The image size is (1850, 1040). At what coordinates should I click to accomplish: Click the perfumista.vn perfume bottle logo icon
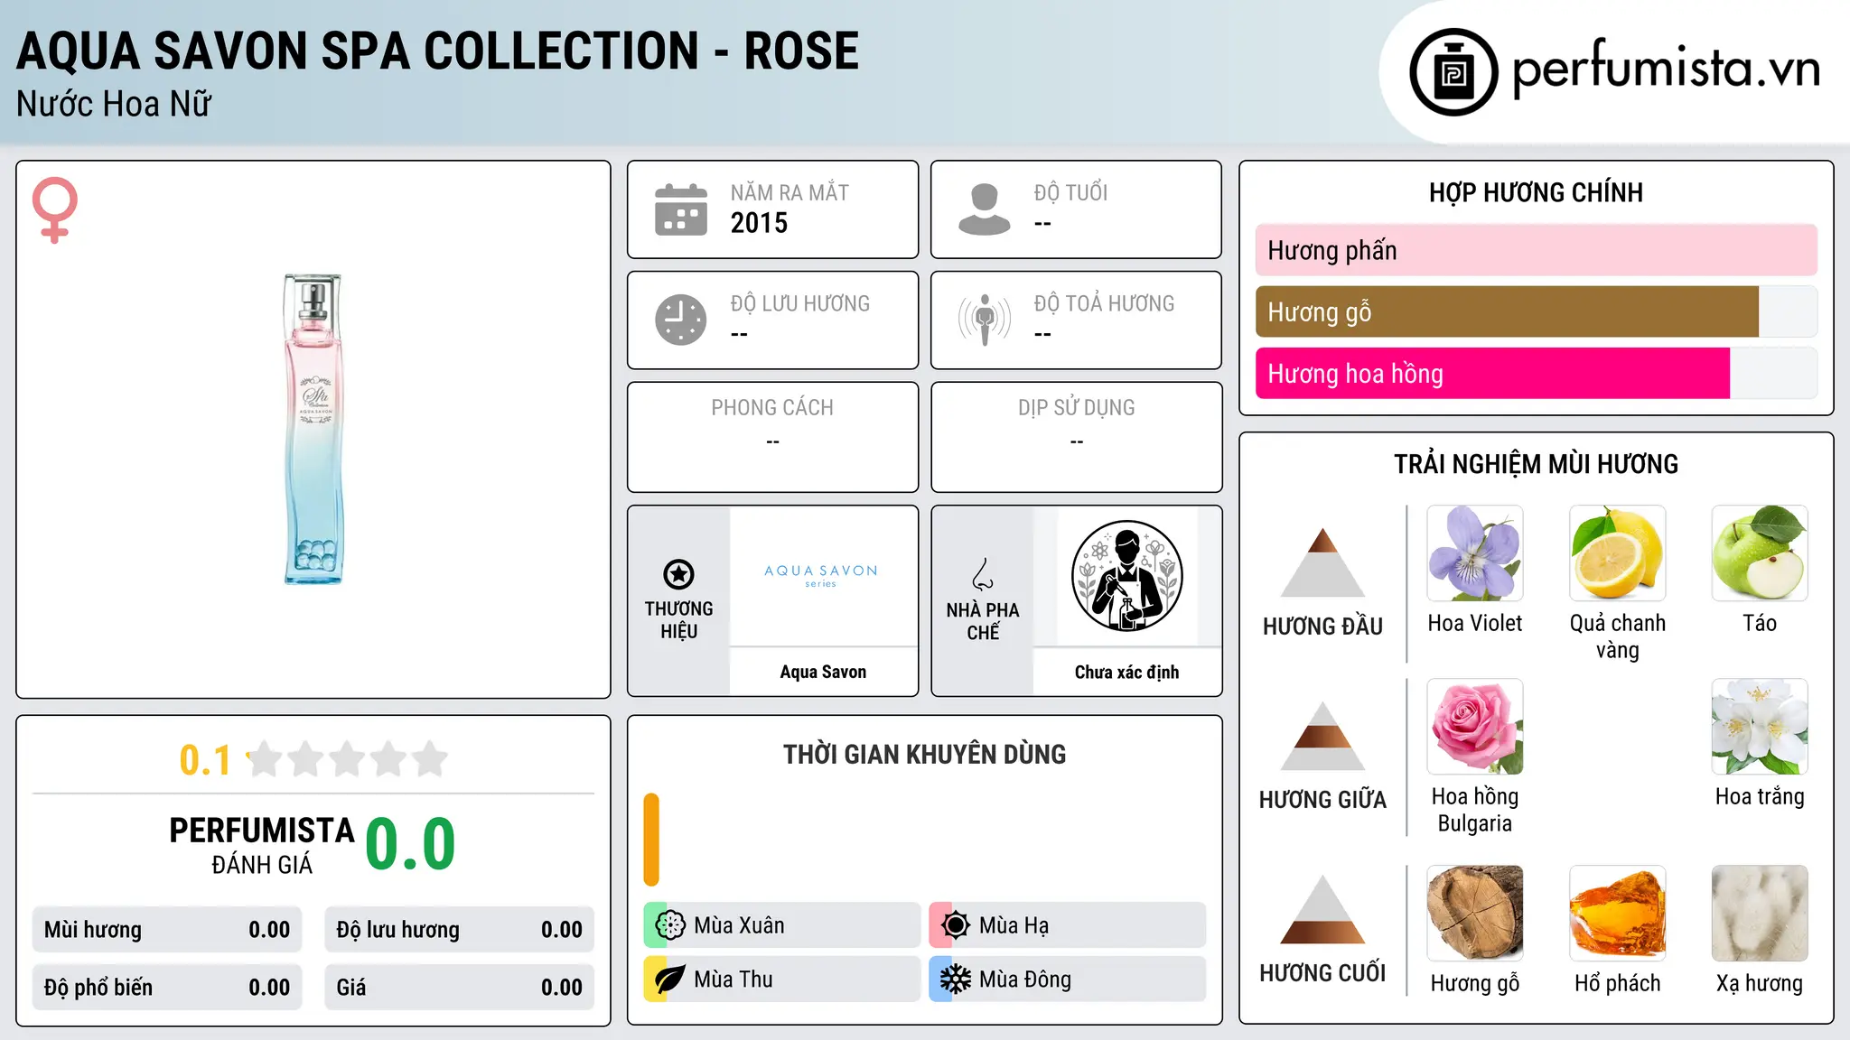pyautogui.click(x=1453, y=72)
